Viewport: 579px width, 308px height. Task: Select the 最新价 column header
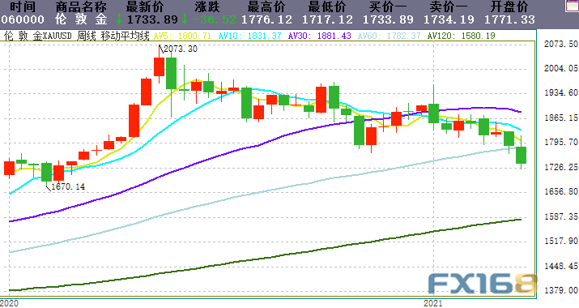click(145, 6)
